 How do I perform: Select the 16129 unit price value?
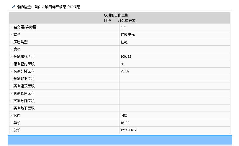click(x=125, y=123)
